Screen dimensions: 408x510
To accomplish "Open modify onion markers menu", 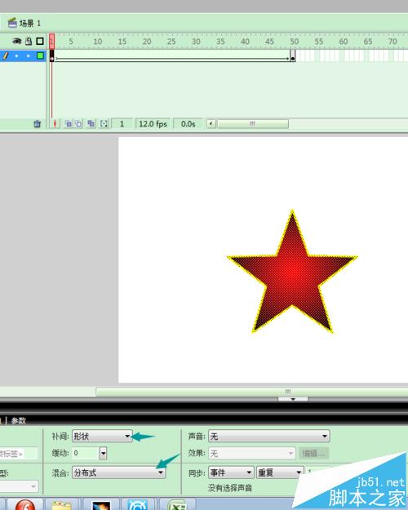I will (x=104, y=123).
